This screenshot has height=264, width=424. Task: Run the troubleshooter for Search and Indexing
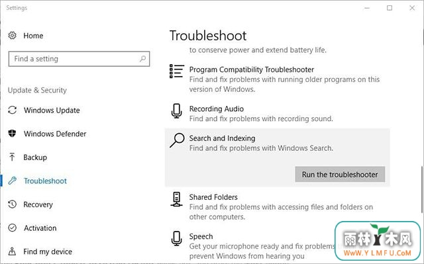coord(340,175)
